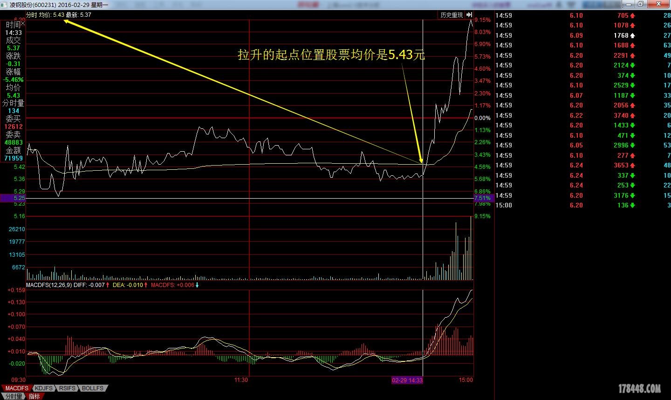The width and height of the screenshot is (671, 400).
Task: Click the jump-to-end arrow beside 历史重现
Action: tap(469, 15)
